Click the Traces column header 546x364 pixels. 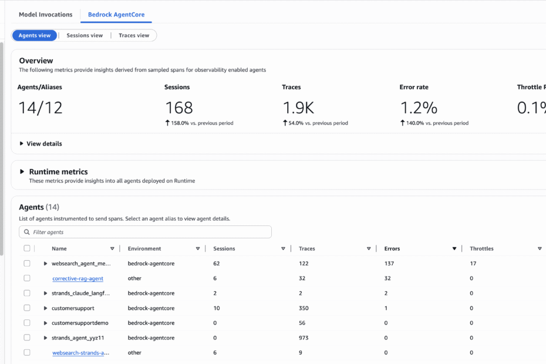(x=307, y=249)
